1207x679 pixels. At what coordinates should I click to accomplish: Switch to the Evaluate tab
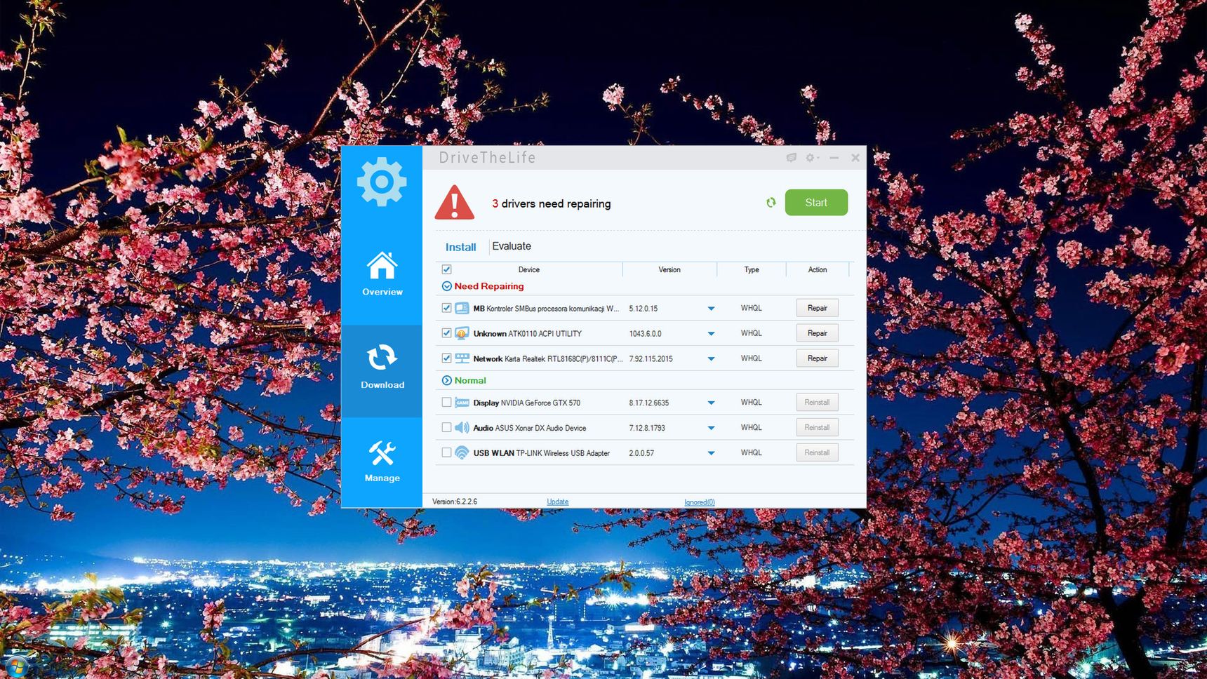pyautogui.click(x=512, y=246)
